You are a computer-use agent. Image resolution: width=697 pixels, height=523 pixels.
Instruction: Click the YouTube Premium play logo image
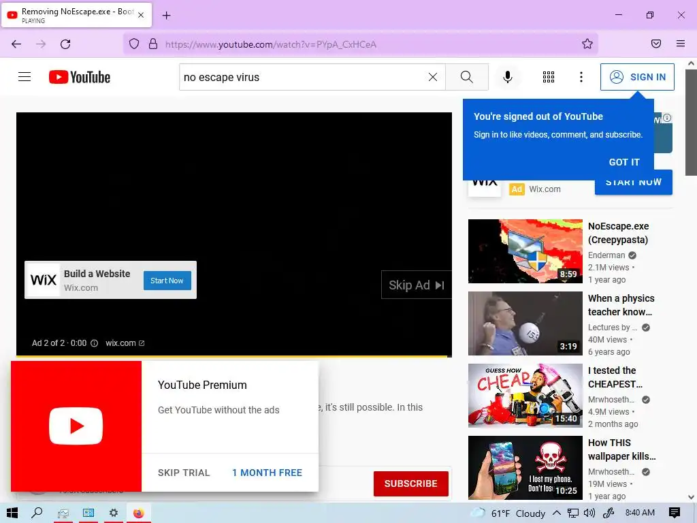coord(76,426)
